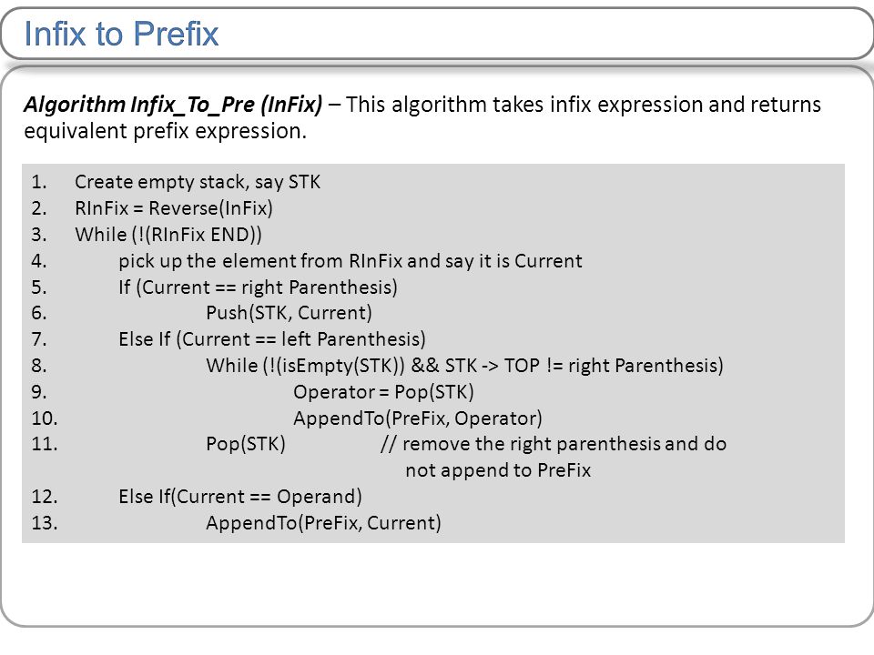The image size is (874, 655).
Task: Click the line 'RInFix = Reverse(InFix)'
Action: click(174, 208)
